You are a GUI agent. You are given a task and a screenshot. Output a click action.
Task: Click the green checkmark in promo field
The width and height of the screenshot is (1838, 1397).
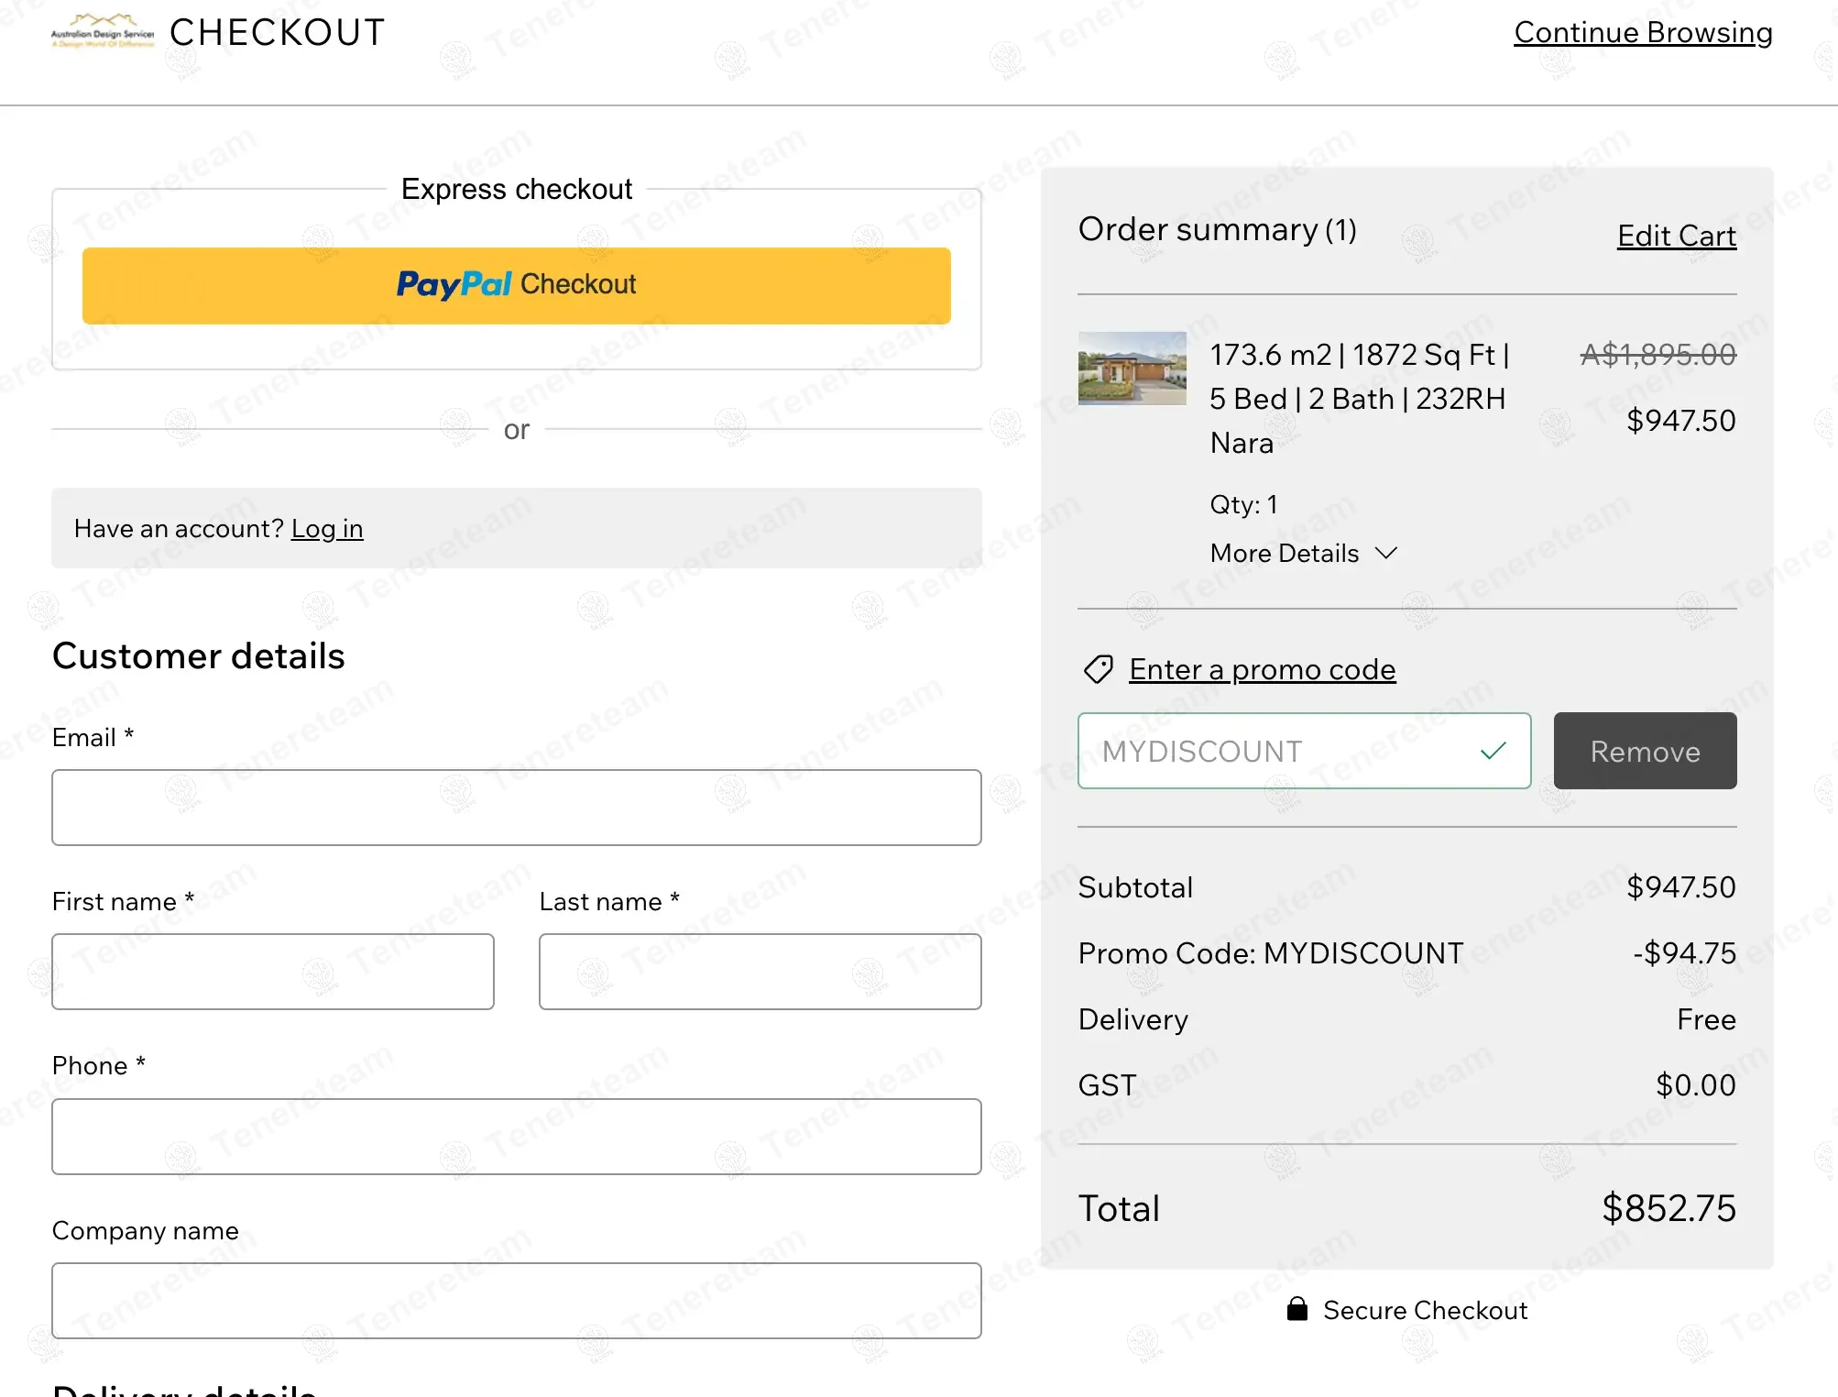point(1493,751)
